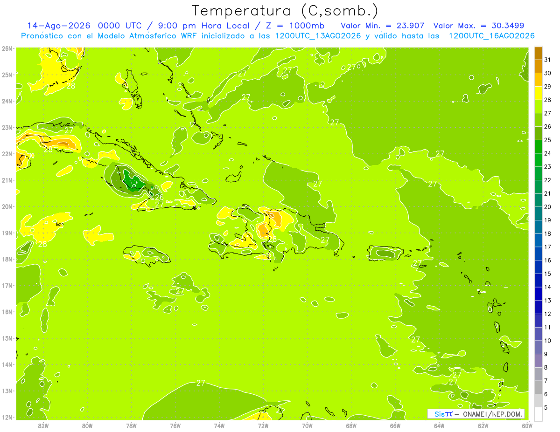Click the '22N' latitude axis label

[x=7, y=154]
